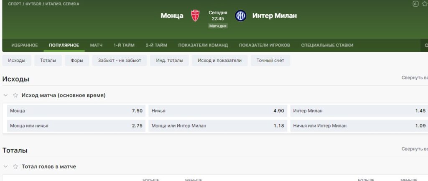The image size is (428, 181).
Task: Open 'Футбол' breadcrumb link
Action: click(x=33, y=4)
